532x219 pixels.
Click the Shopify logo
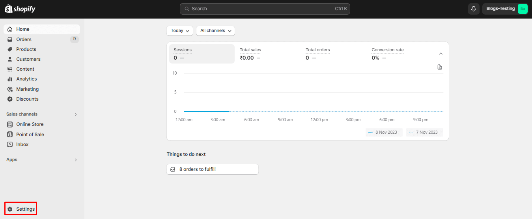pyautogui.click(x=20, y=9)
